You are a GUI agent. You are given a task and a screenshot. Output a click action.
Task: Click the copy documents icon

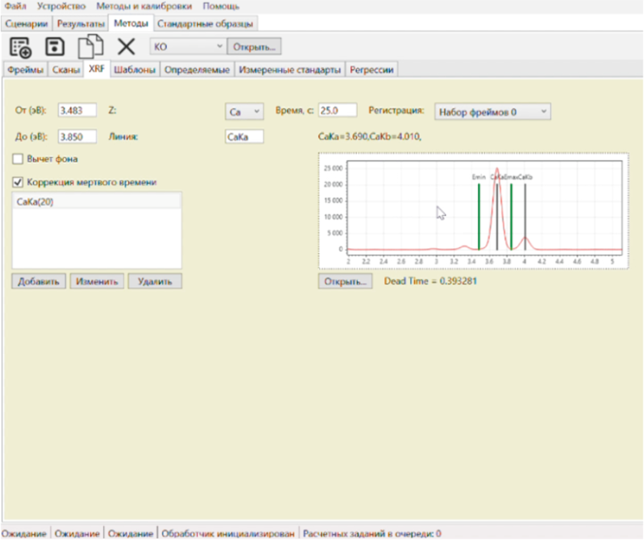coord(90,47)
